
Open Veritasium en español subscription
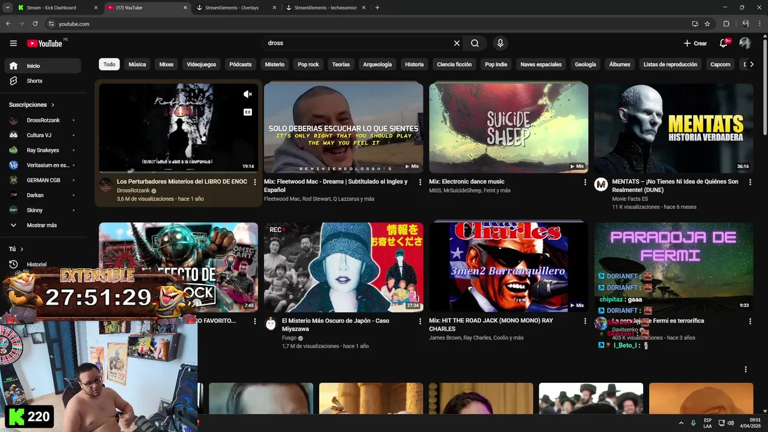(42, 165)
